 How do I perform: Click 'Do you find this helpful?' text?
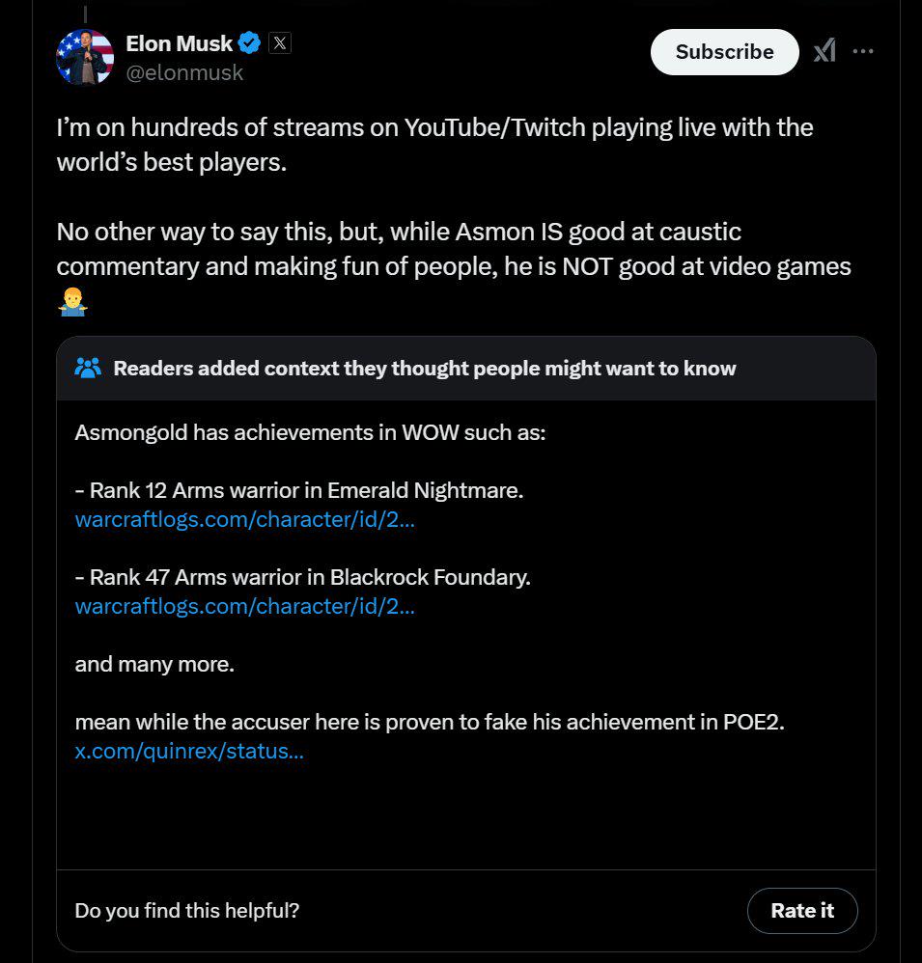click(186, 910)
